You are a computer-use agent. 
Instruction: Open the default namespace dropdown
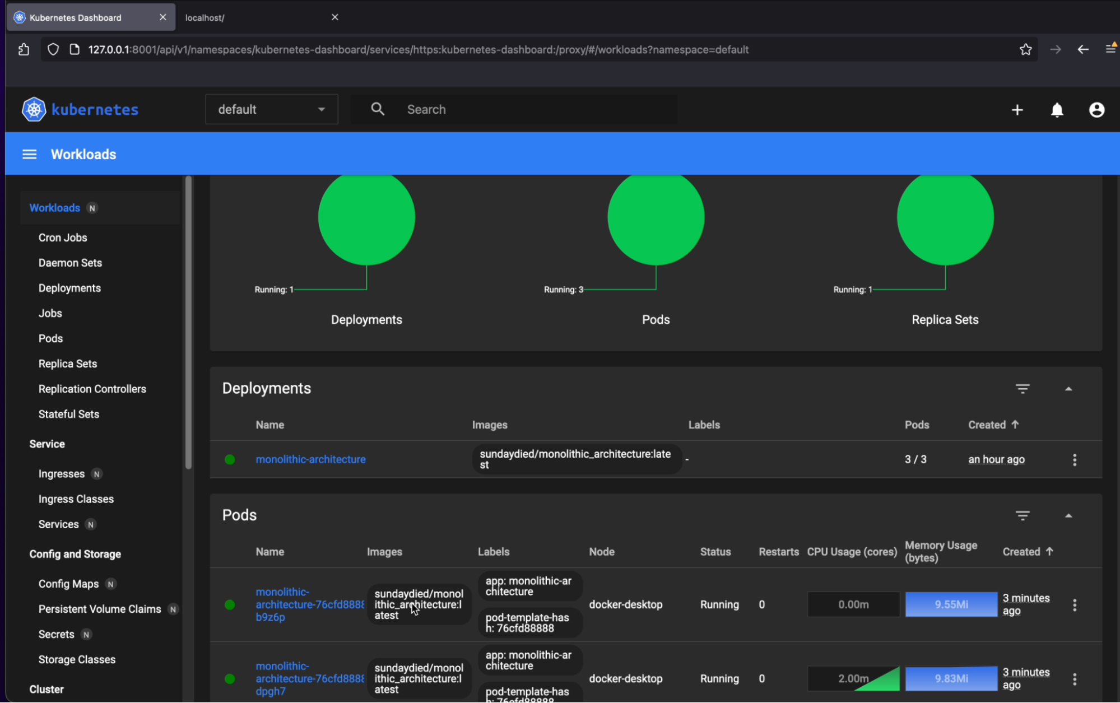click(x=272, y=109)
